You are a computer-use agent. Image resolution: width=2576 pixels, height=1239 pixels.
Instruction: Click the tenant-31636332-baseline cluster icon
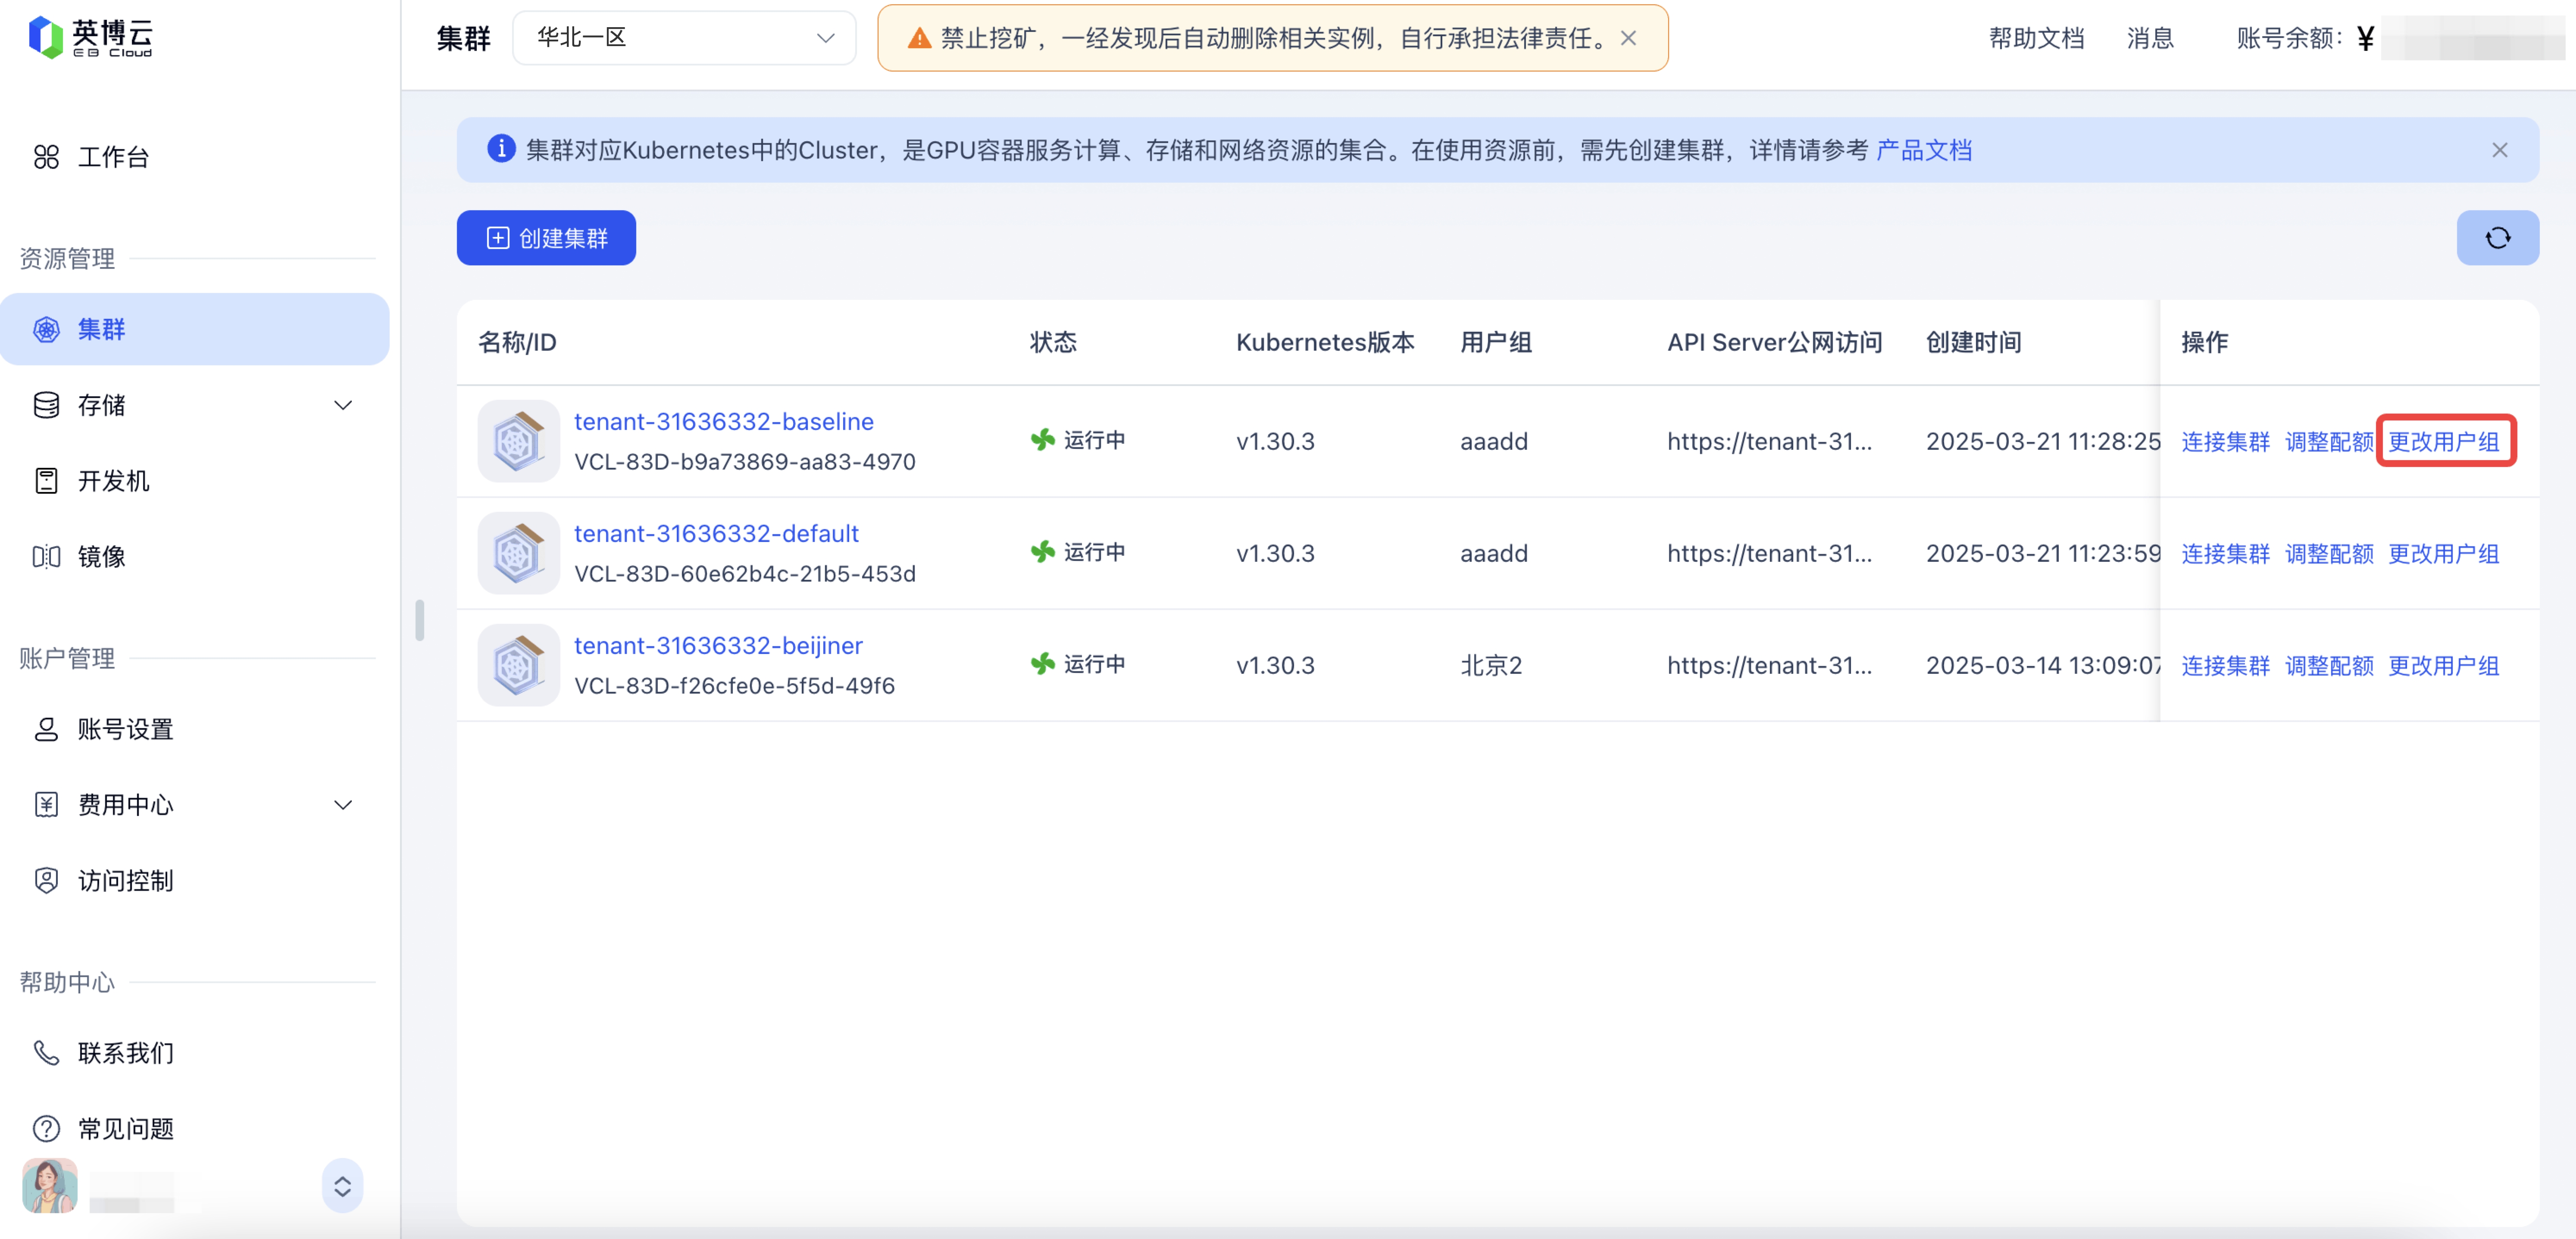pos(518,441)
